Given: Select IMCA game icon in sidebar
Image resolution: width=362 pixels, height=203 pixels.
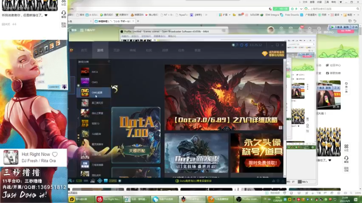Looking at the screenshot, I should [x=85, y=72].
